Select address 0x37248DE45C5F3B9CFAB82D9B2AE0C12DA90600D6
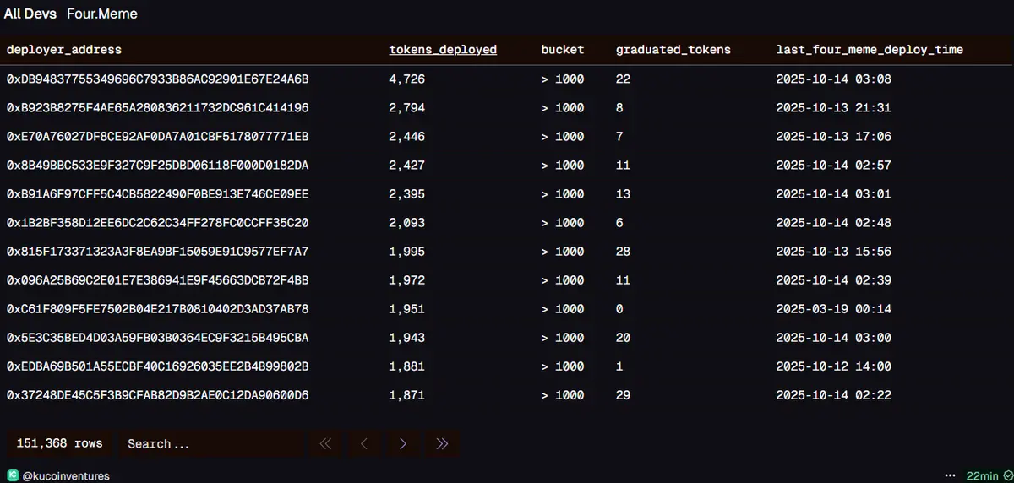 point(157,395)
